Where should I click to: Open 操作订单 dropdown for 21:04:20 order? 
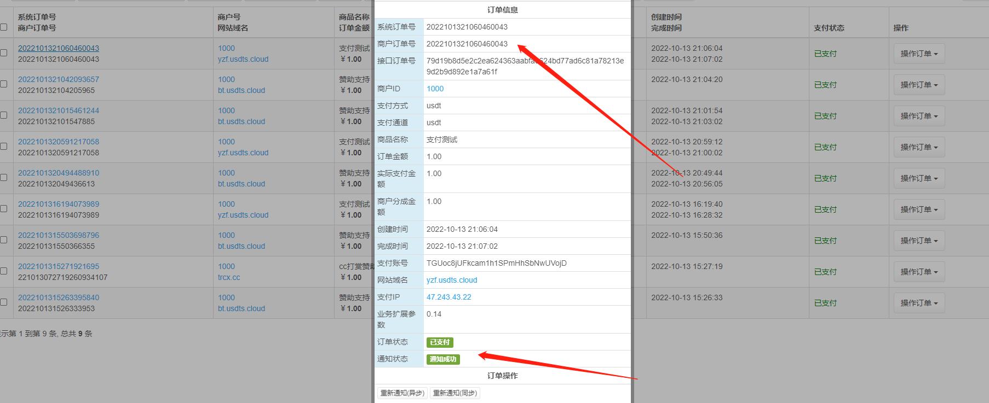click(x=919, y=85)
